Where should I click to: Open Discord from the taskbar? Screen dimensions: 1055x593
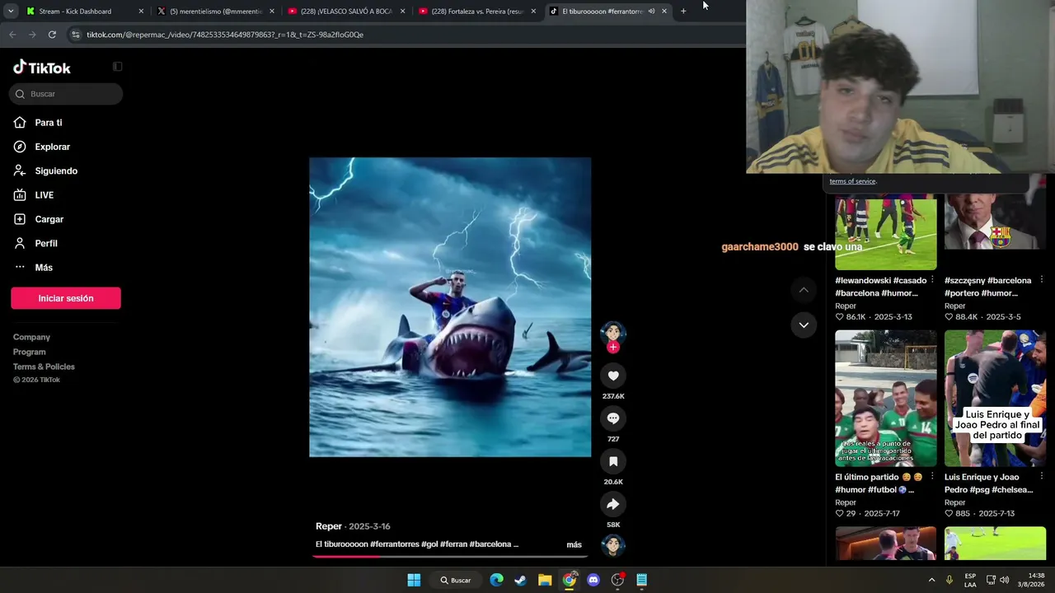[x=593, y=580]
